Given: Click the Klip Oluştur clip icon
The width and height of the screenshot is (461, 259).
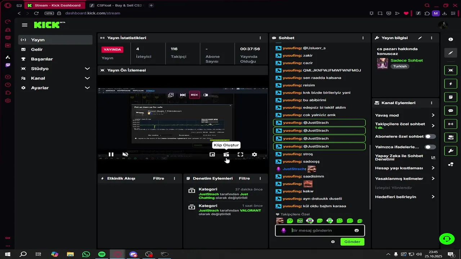Looking at the screenshot, I should tap(226, 154).
